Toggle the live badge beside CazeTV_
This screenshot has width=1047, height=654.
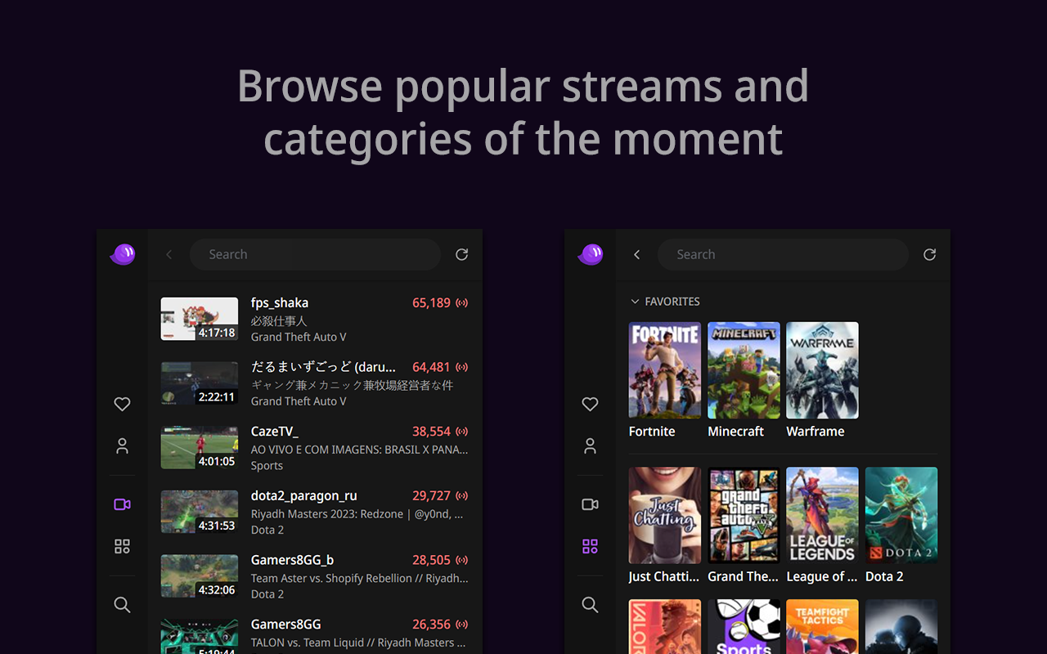coord(461,431)
